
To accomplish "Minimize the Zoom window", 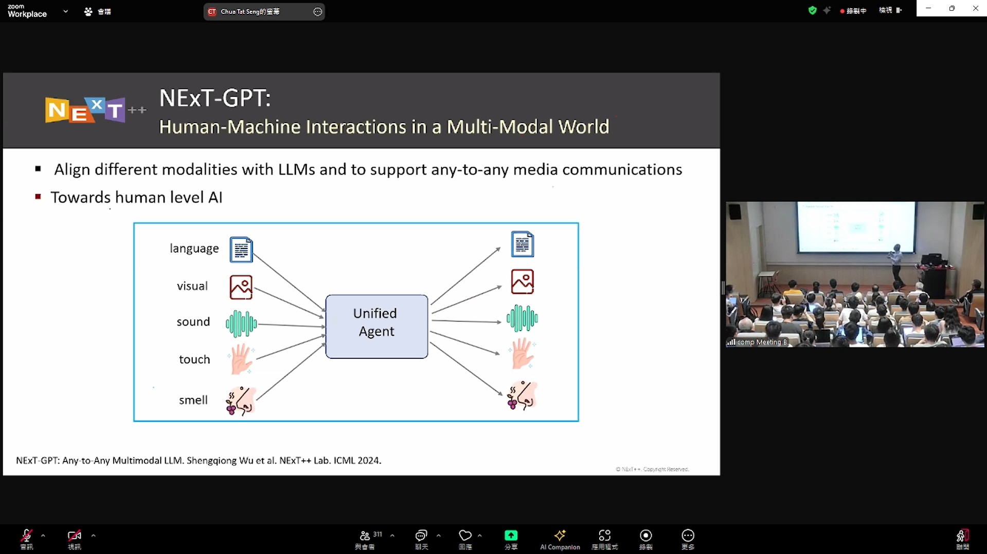I will (928, 8).
